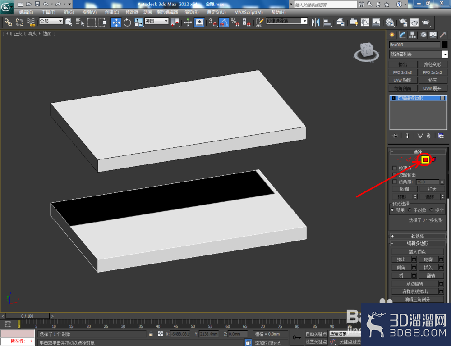451x346 pixels.
Task: Toggle absolute/offset transform type-in mode
Action: 161,334
